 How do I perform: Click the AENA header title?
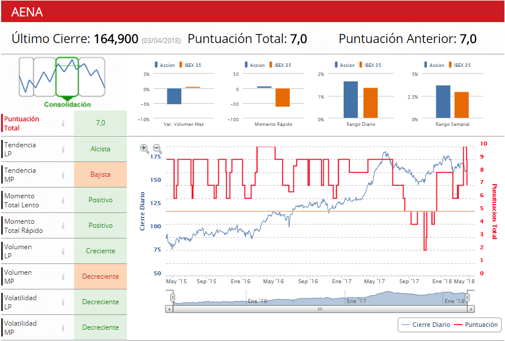[x=27, y=12]
